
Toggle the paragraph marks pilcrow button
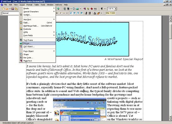(102, 9)
